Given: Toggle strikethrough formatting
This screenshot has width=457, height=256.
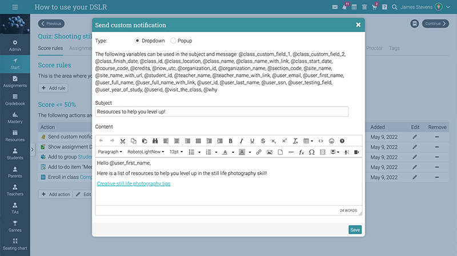Looking at the screenshot, I should (263, 141).
